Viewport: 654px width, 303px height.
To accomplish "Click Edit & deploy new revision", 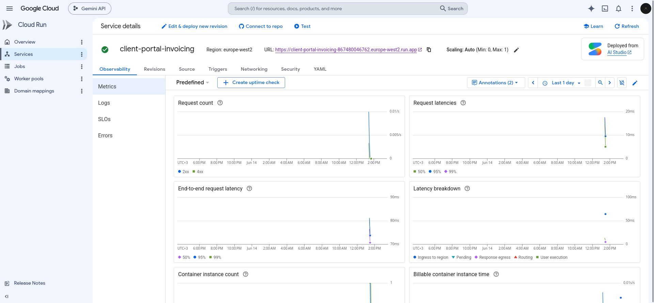I will pos(194,26).
